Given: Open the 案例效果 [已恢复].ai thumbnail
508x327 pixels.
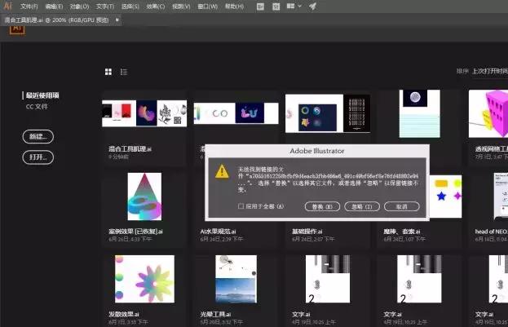Looking at the screenshot, I should [144, 197].
